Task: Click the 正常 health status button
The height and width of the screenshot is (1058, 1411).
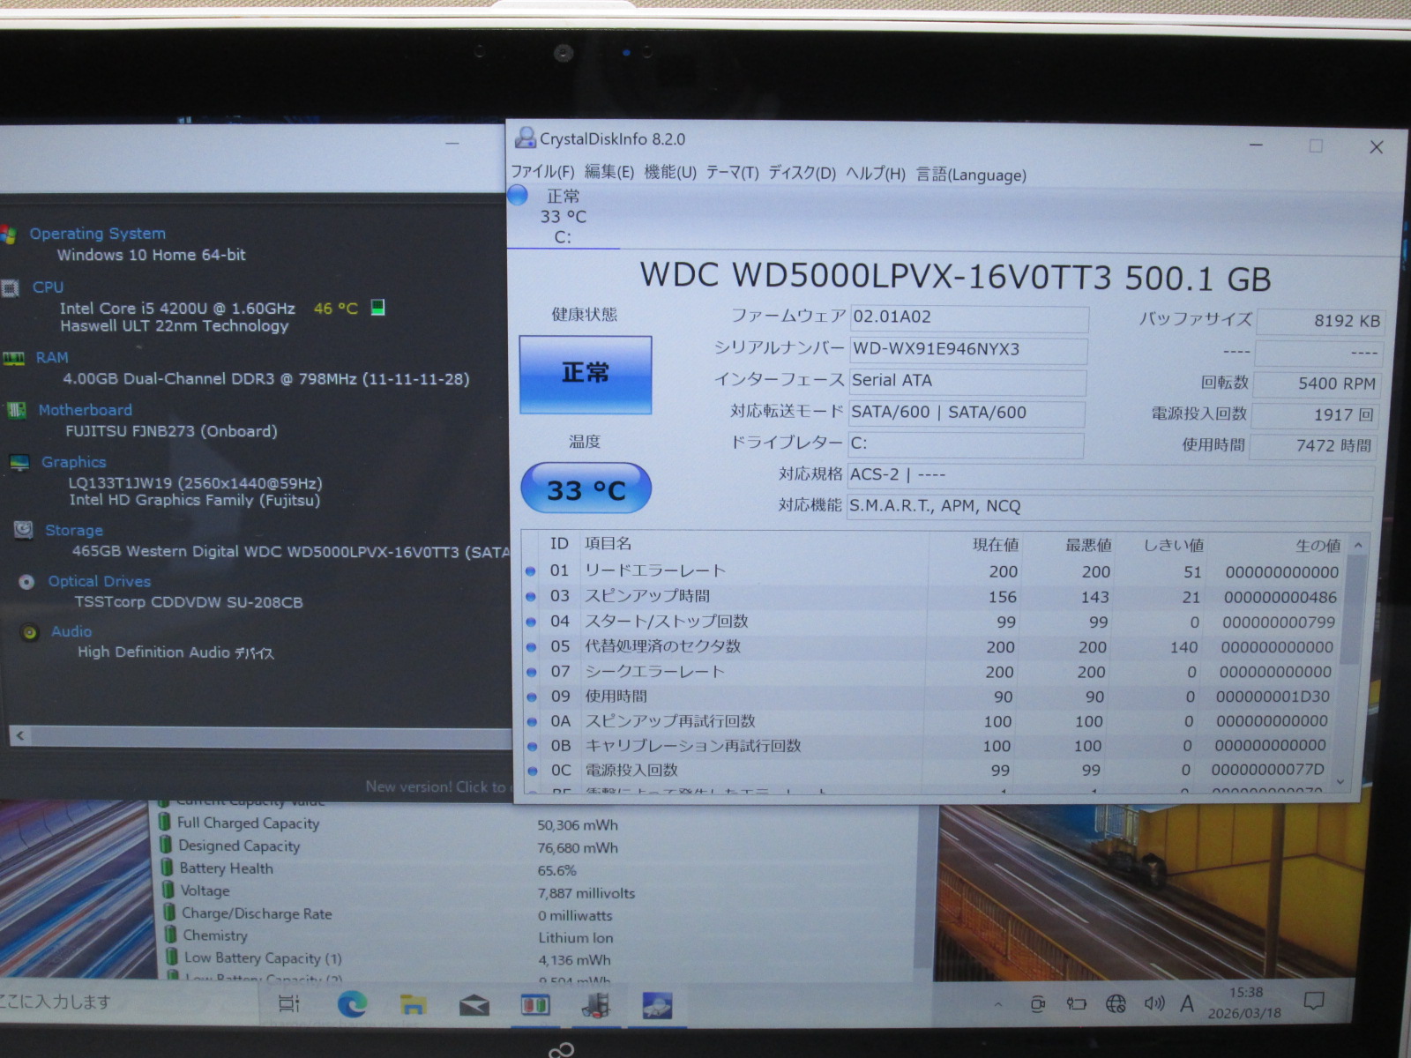Action: point(586,374)
